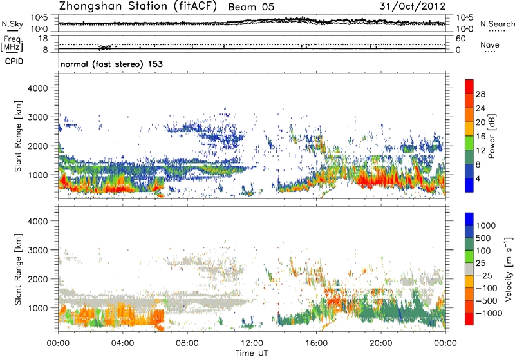Select the "Freq. [MHz]" axis label
The height and width of the screenshot is (357, 515).
coord(12,43)
